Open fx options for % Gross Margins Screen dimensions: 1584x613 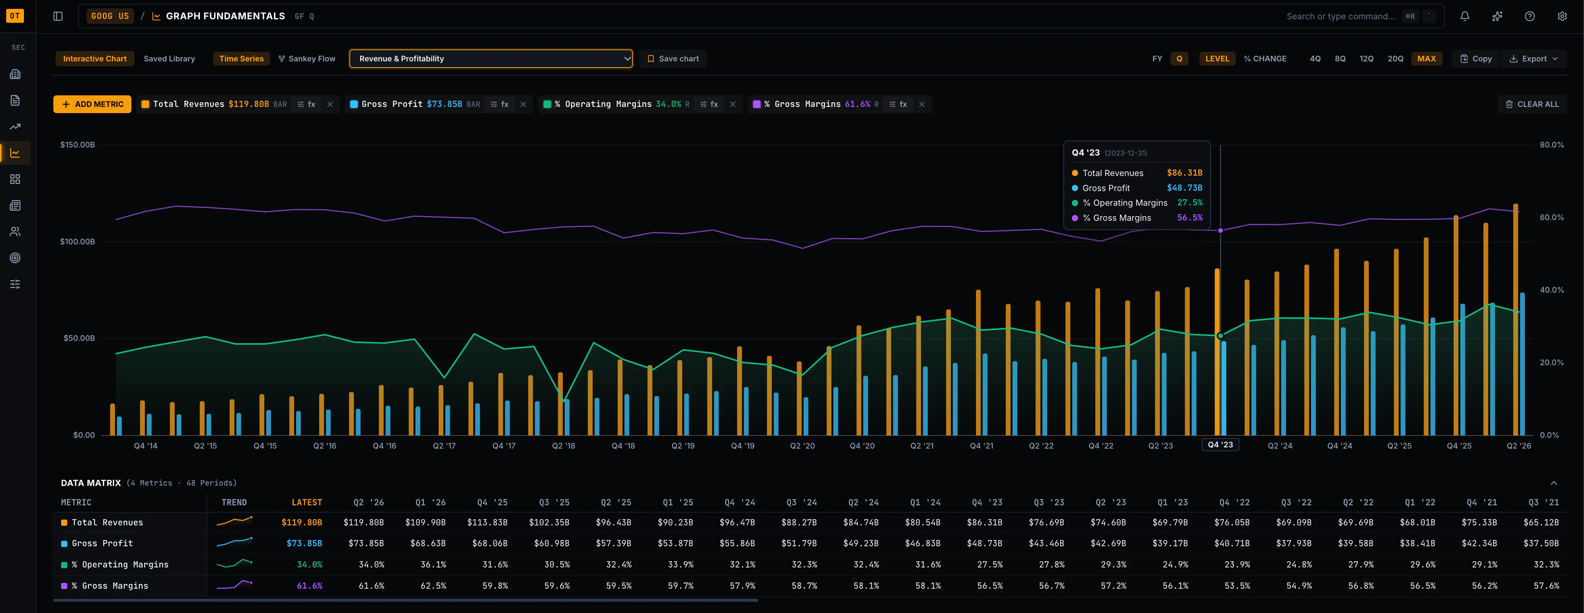point(898,105)
